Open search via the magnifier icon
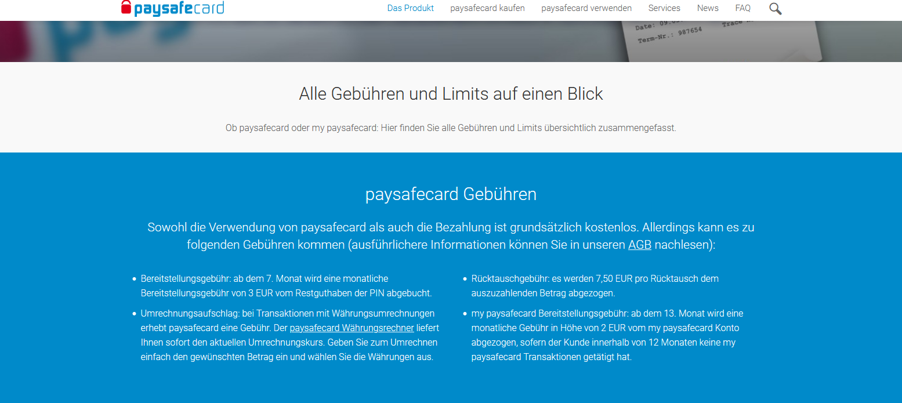Screen dimensions: 902x403 [775, 9]
